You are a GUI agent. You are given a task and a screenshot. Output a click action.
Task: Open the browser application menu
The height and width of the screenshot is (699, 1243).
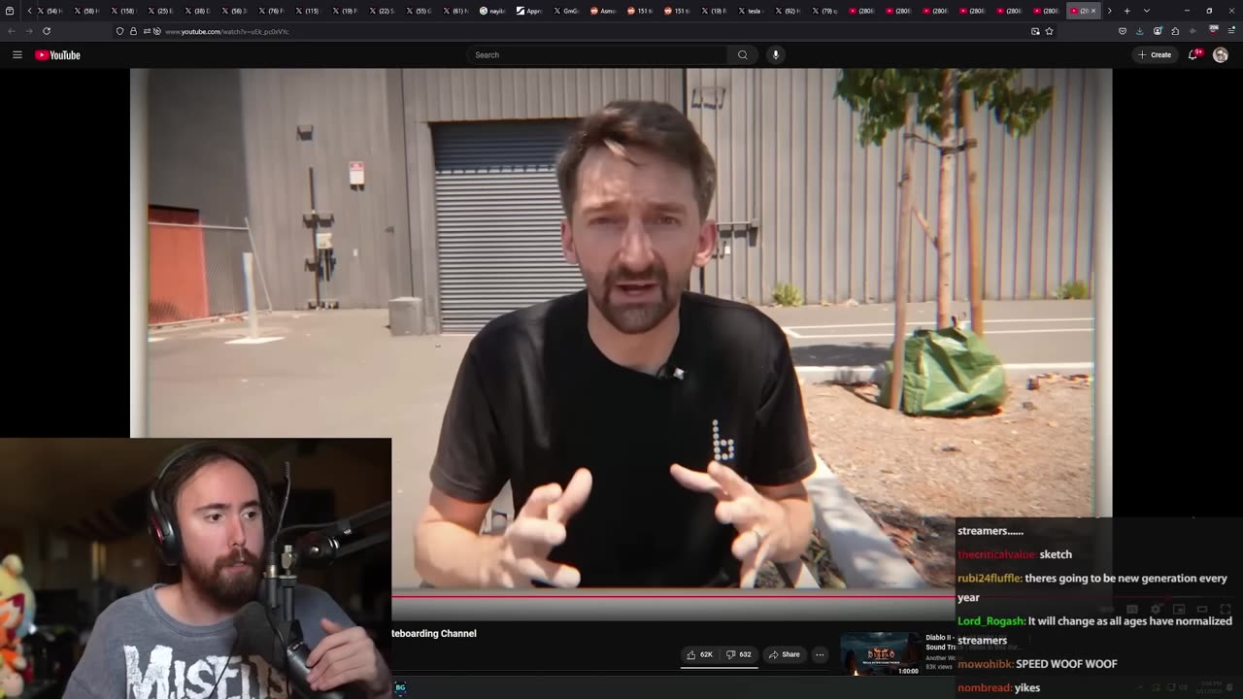point(1229,31)
